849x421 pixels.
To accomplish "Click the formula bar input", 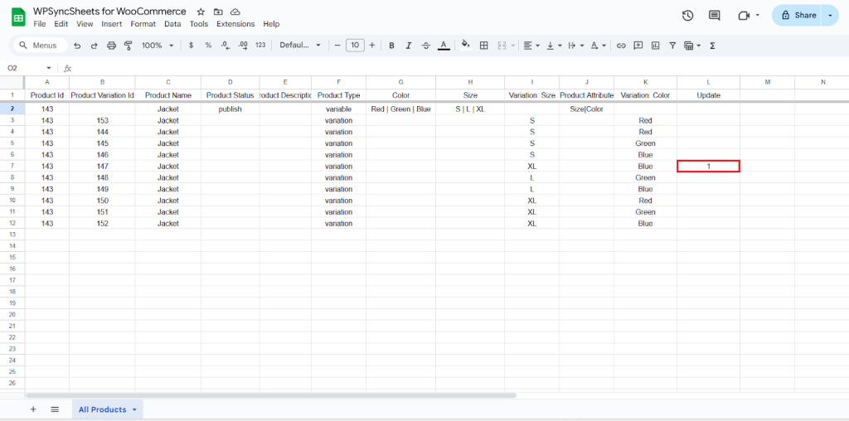I will coord(460,68).
